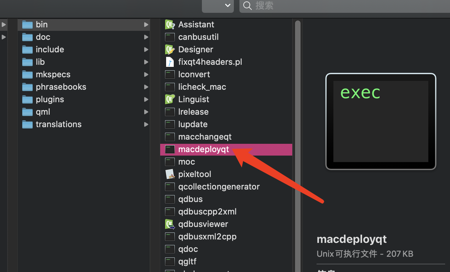Select the Linguist file name
Screen dimensions: 450x272
194,99
